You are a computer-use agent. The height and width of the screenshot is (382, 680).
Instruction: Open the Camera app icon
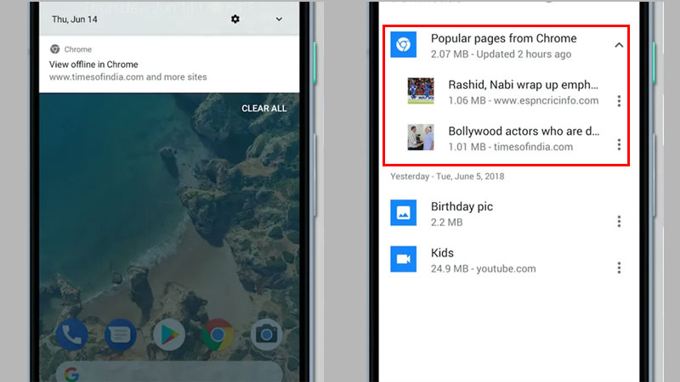267,334
